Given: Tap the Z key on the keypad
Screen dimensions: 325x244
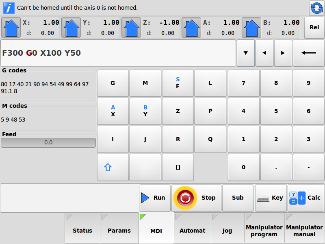Looking at the screenshot, I should pos(178,111).
